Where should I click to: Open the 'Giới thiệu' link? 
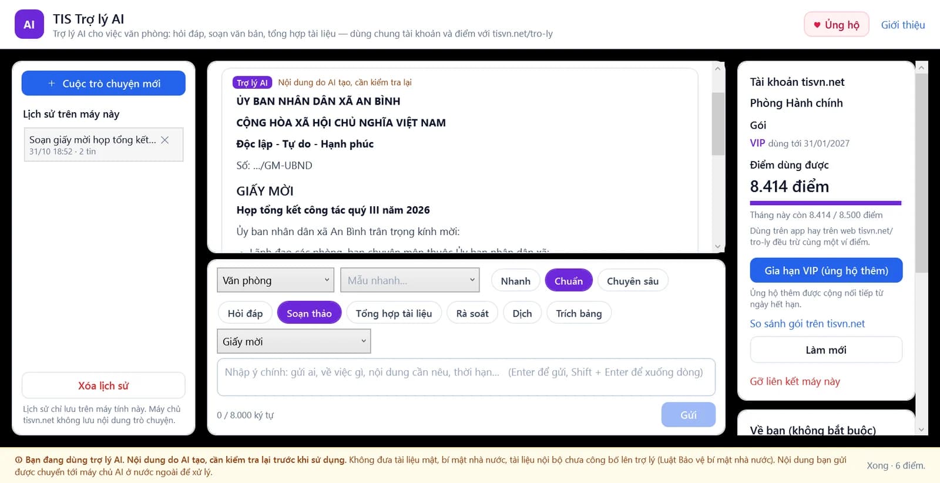tap(903, 25)
